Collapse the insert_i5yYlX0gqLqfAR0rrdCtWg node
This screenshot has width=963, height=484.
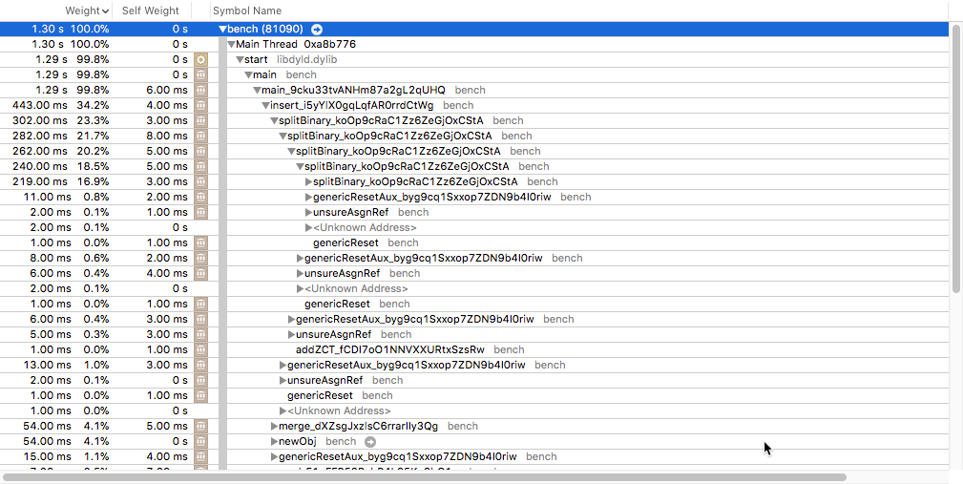265,106
